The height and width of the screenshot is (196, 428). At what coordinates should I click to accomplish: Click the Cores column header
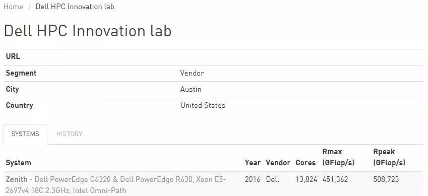305,163
